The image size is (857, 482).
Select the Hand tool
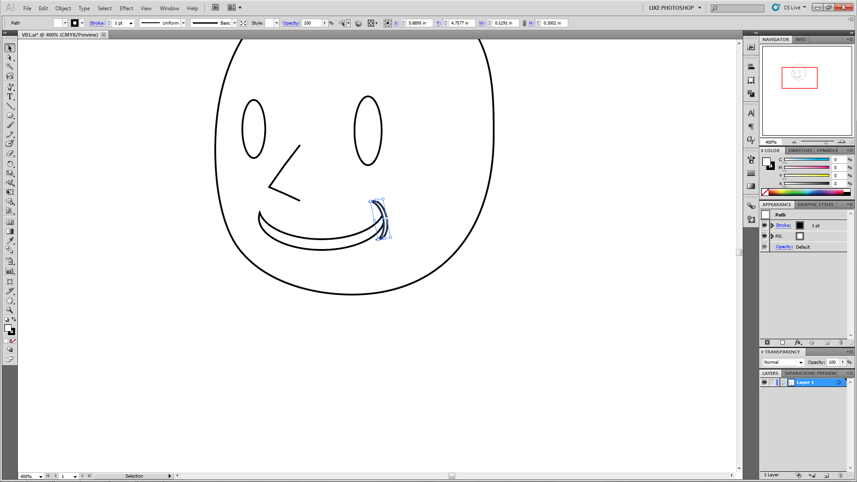(9, 300)
